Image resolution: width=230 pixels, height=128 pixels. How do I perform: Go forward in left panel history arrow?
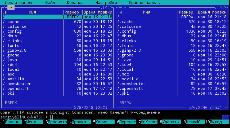click(111, 7)
